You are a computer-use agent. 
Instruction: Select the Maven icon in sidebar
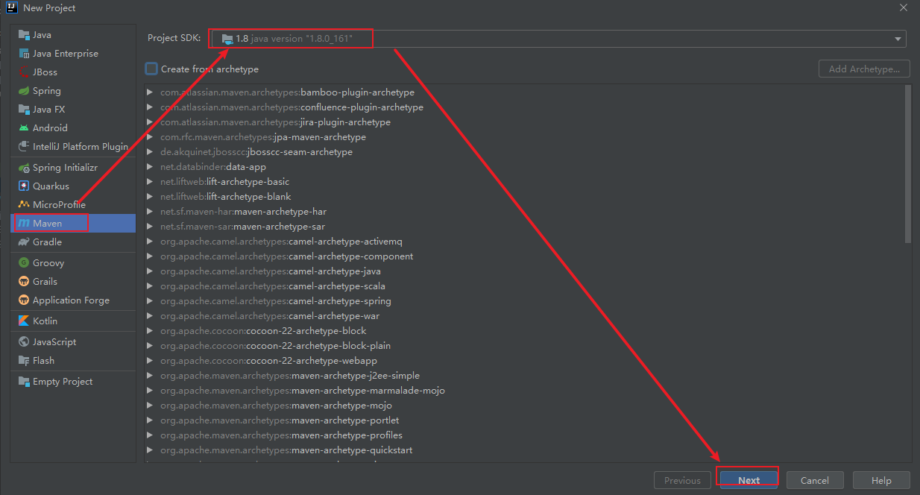(24, 224)
